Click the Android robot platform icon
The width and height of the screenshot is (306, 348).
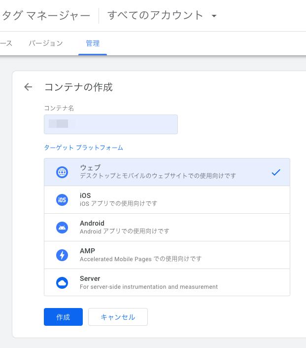click(62, 228)
